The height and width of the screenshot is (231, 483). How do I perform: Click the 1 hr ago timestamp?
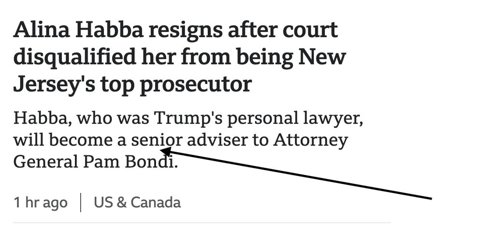(41, 204)
